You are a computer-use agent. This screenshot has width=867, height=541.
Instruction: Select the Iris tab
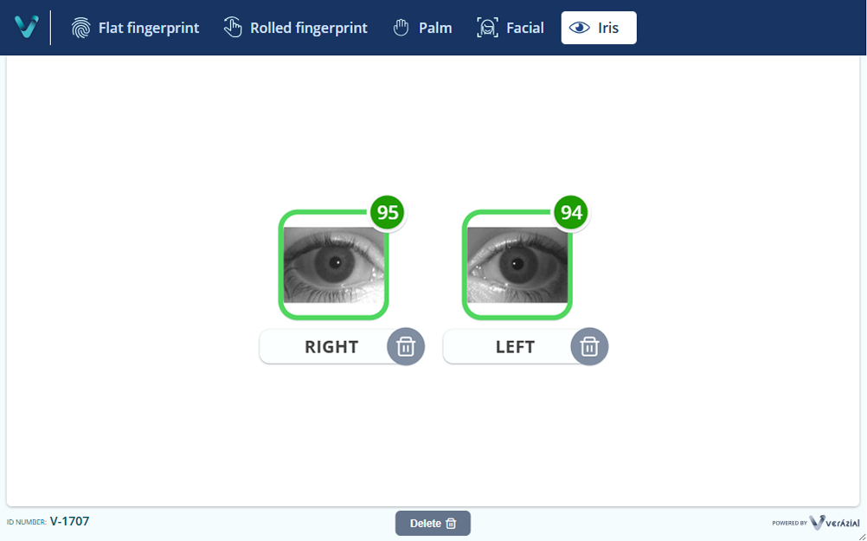tap(599, 28)
